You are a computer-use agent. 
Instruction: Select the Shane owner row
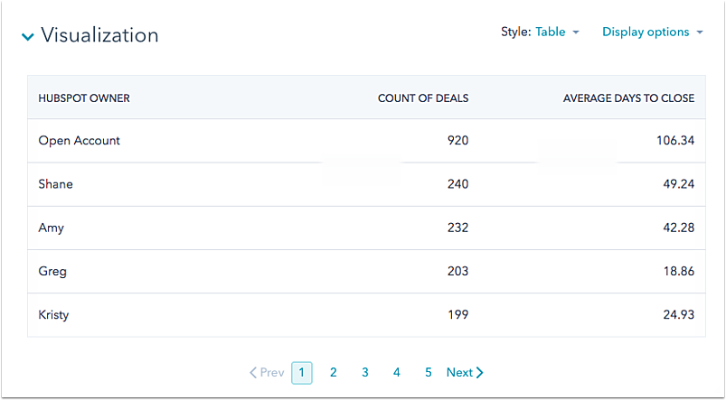[x=56, y=184]
